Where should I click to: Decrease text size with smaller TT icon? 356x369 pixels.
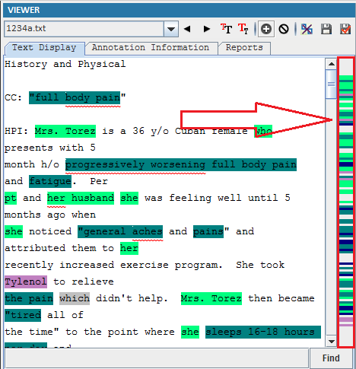coord(243,29)
